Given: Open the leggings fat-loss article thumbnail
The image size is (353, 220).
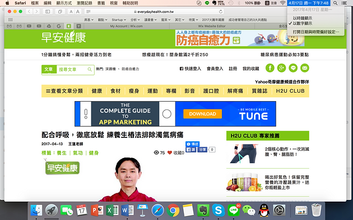Looking at the screenshot, I should pyautogui.click(x=244, y=154).
